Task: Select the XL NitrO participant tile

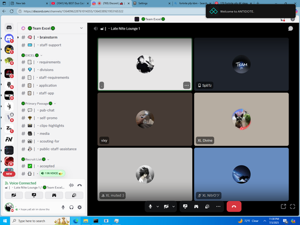Action: (x=241, y=174)
